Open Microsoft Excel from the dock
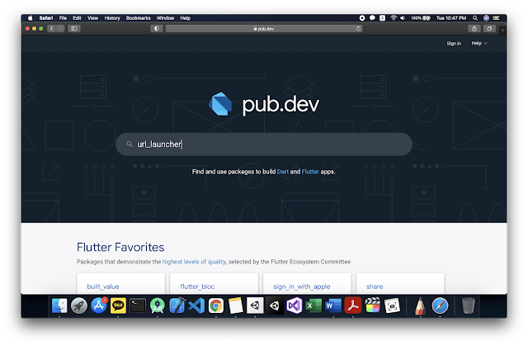The width and height of the screenshot is (528, 346). [x=313, y=306]
